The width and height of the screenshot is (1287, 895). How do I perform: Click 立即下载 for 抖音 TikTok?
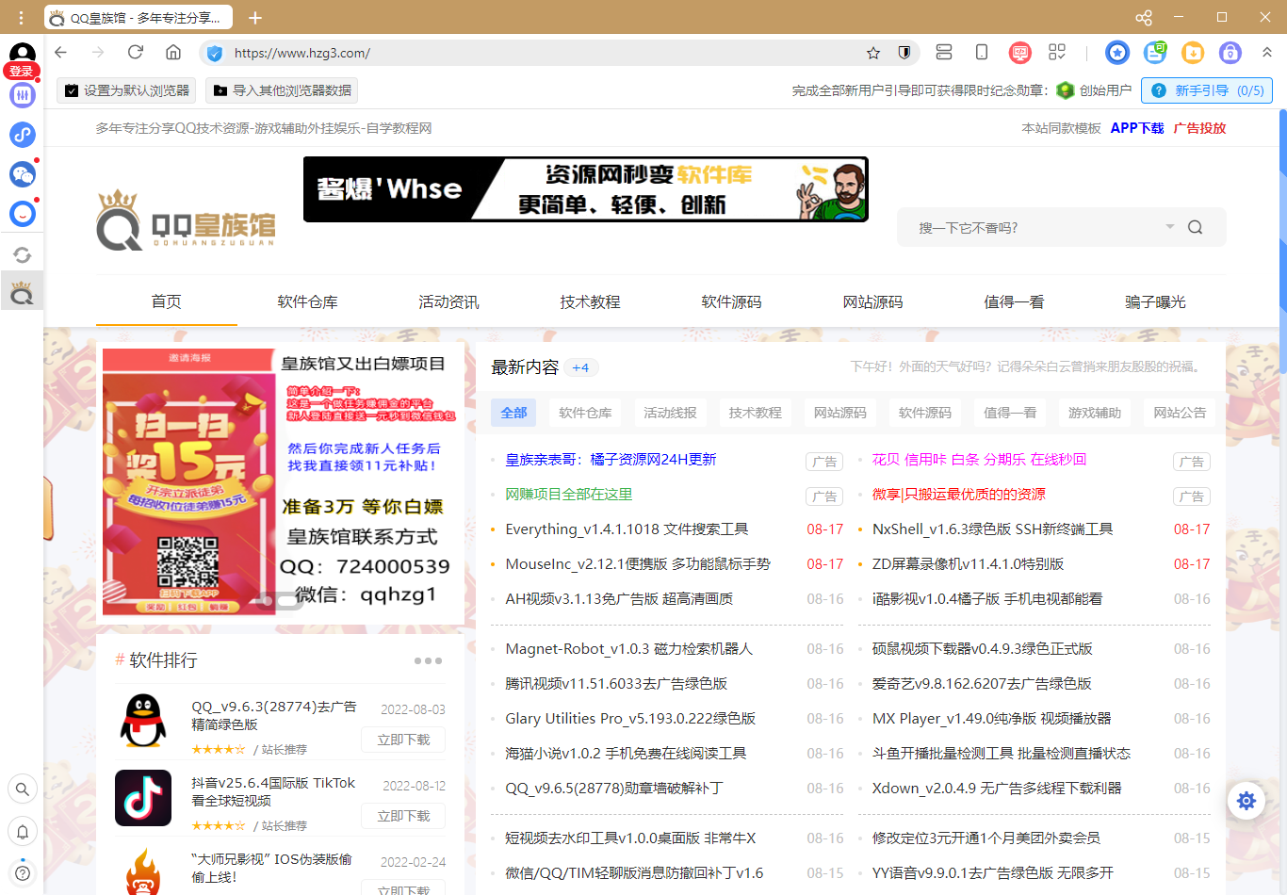403,816
